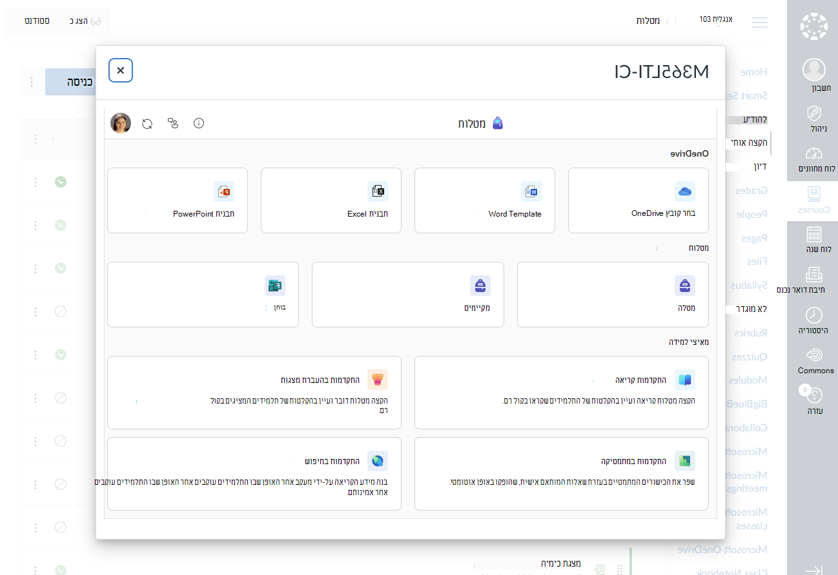Open להודיע in the course menu

pos(755,119)
